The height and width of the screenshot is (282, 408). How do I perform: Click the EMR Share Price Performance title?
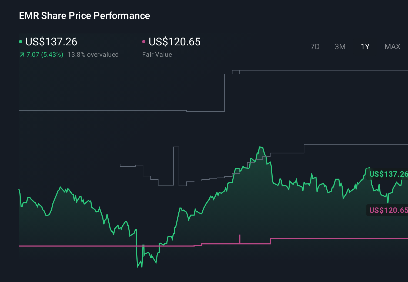(x=84, y=16)
